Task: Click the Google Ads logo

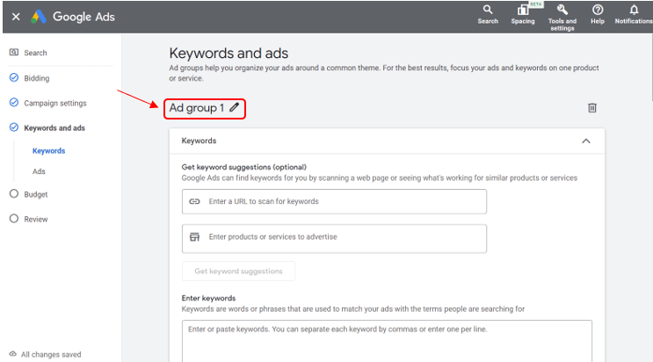Action: (40, 17)
